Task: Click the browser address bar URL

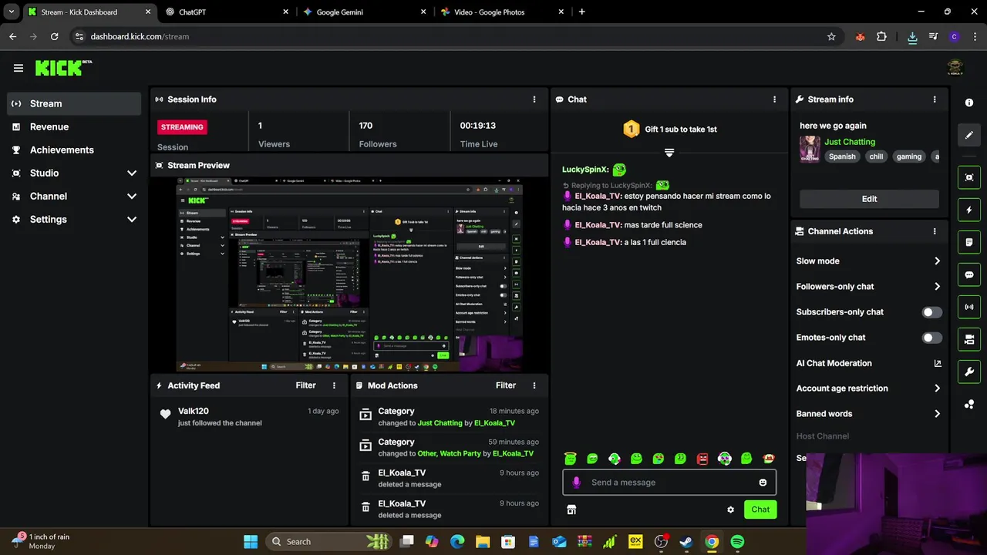Action: 140,36
